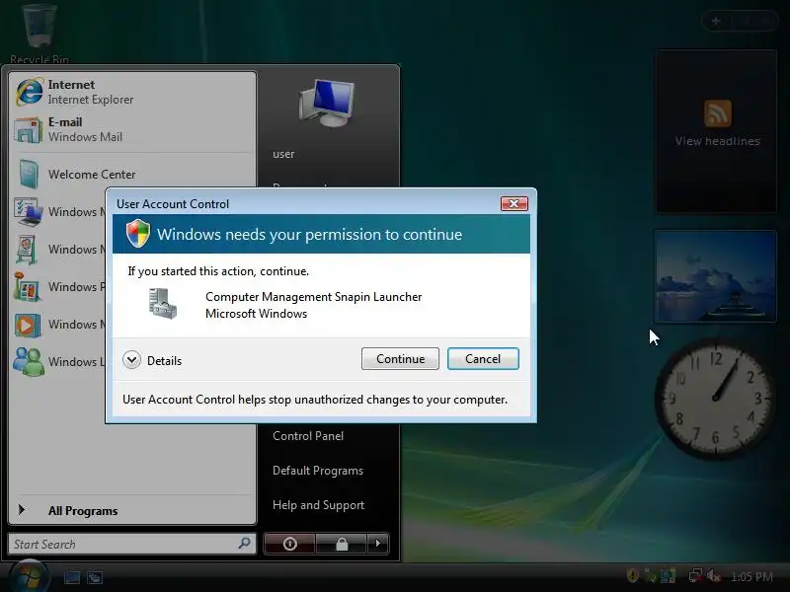Click the 1:05 PM taskbar clock
This screenshot has width=790, height=592.
(751, 577)
